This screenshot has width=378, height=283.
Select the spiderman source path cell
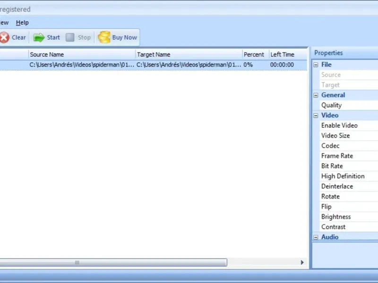(x=82, y=65)
